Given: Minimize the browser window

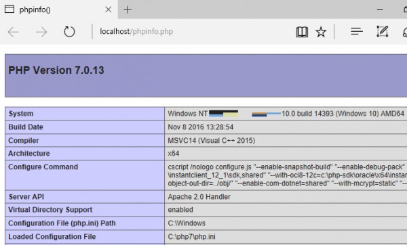Looking at the screenshot, I should tap(380, 10).
